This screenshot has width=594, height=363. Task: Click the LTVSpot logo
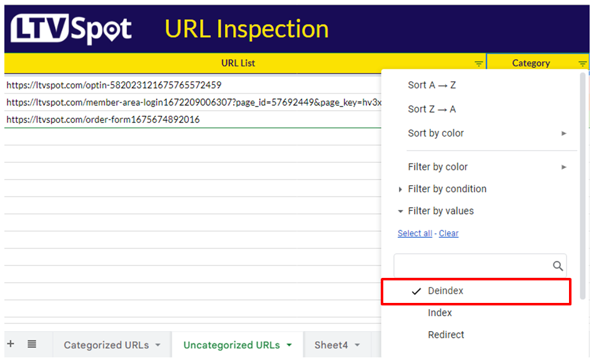(x=71, y=29)
